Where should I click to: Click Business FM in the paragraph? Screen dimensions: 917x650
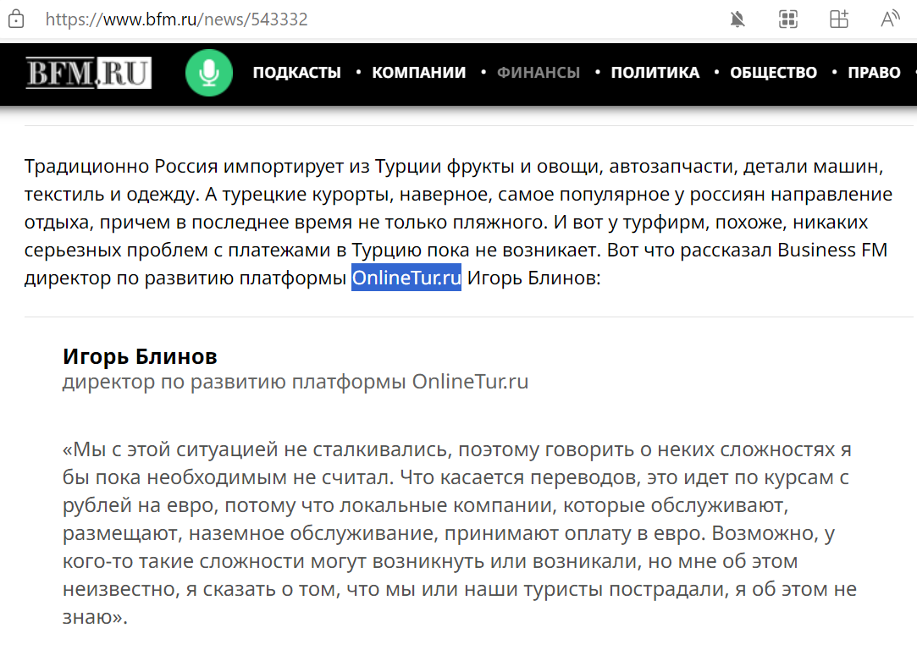tap(831, 251)
